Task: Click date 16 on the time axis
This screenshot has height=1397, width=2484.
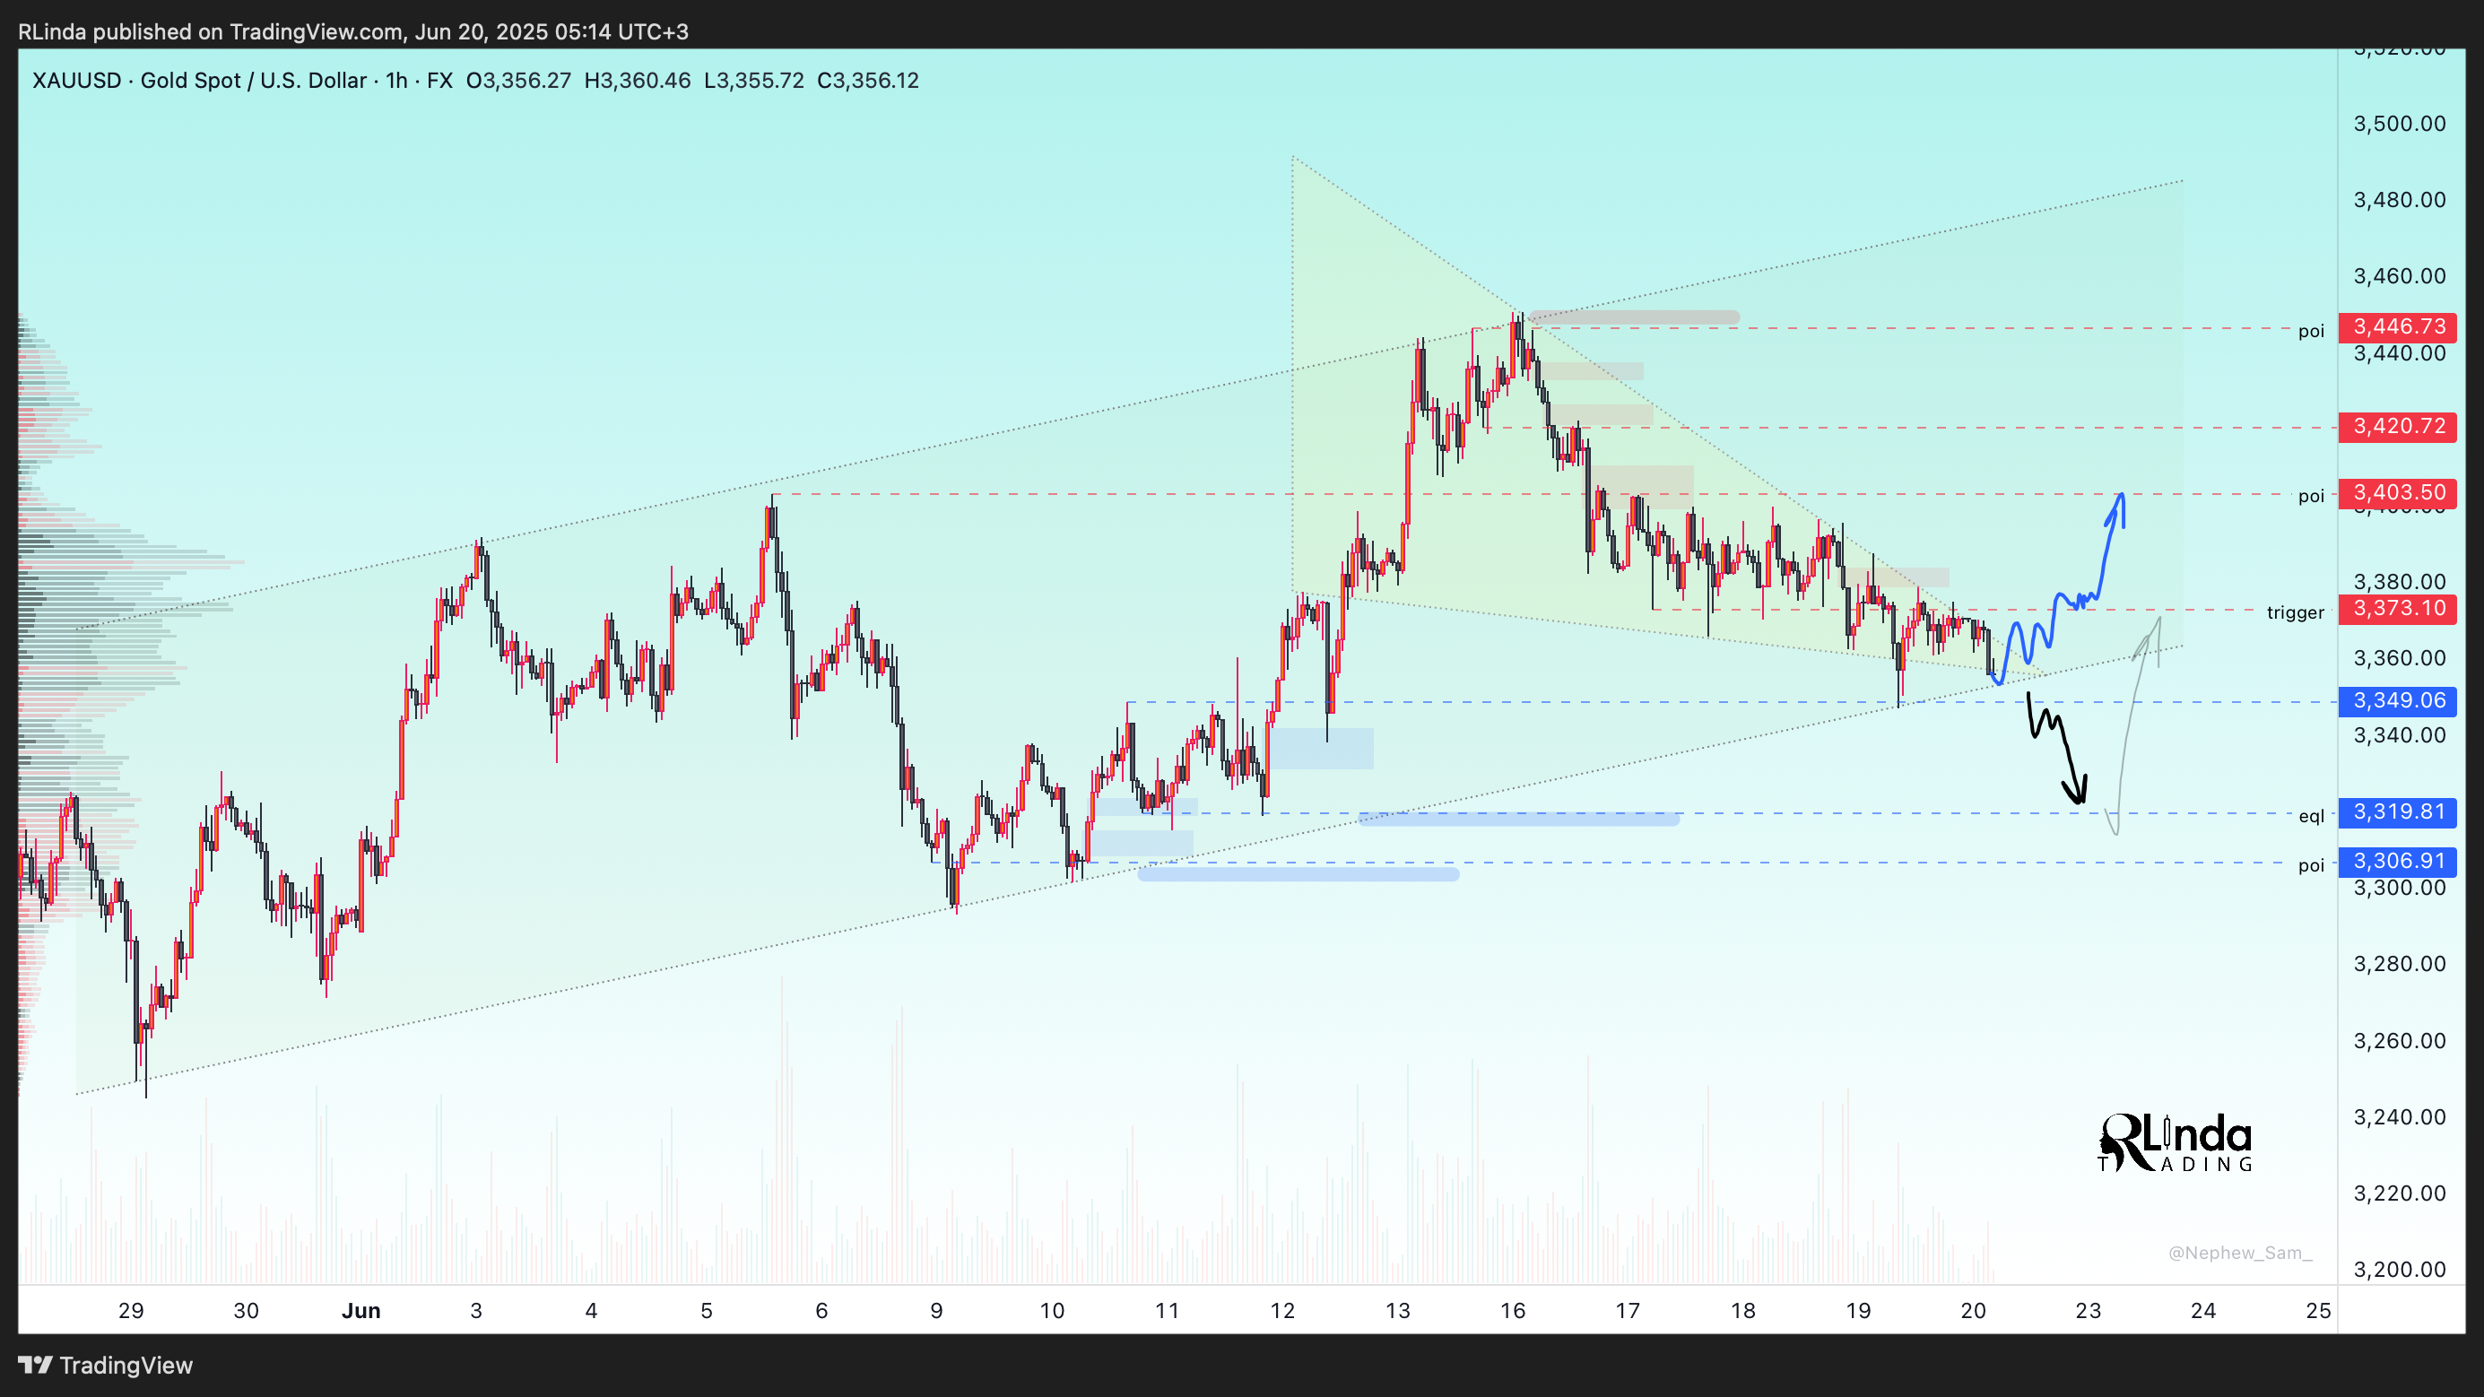Action: [x=1513, y=1310]
